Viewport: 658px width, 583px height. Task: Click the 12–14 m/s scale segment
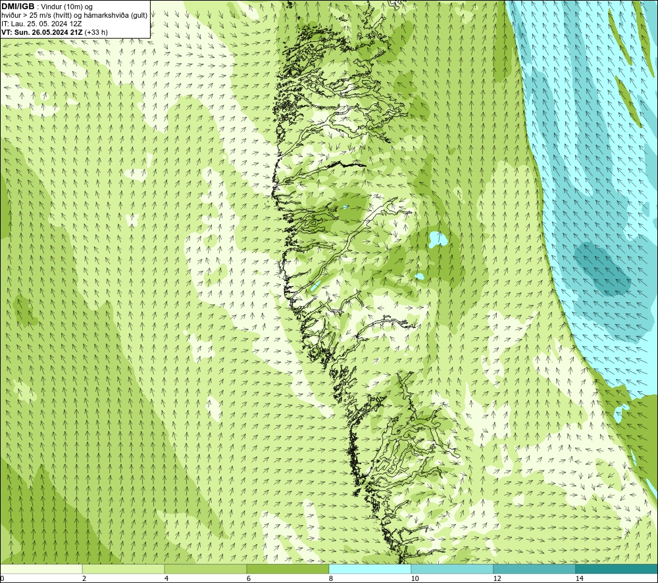534,569
